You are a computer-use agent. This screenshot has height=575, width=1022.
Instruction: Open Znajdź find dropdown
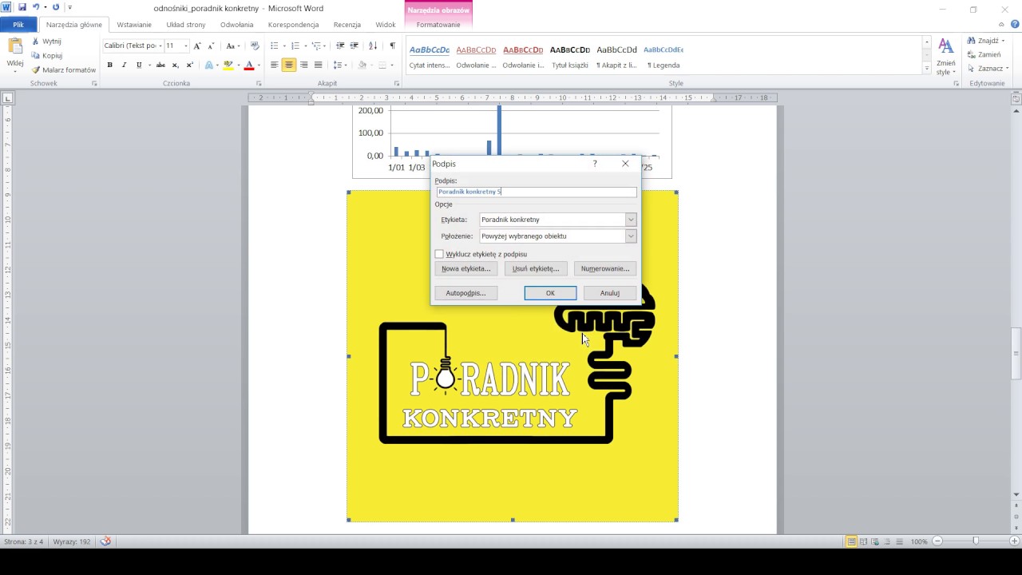point(987,41)
